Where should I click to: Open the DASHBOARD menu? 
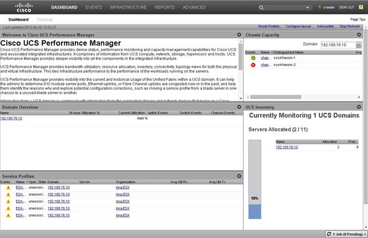(64, 7)
